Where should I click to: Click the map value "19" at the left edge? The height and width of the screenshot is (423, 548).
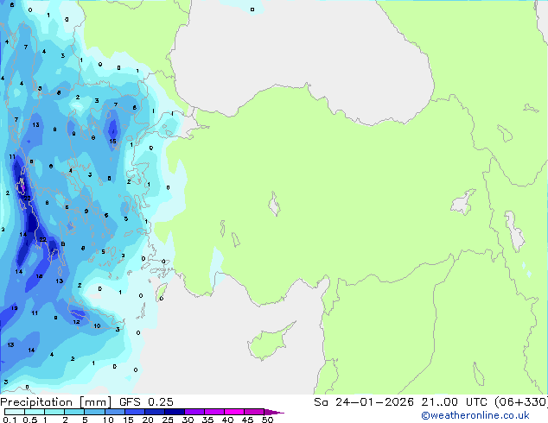coord(14,308)
